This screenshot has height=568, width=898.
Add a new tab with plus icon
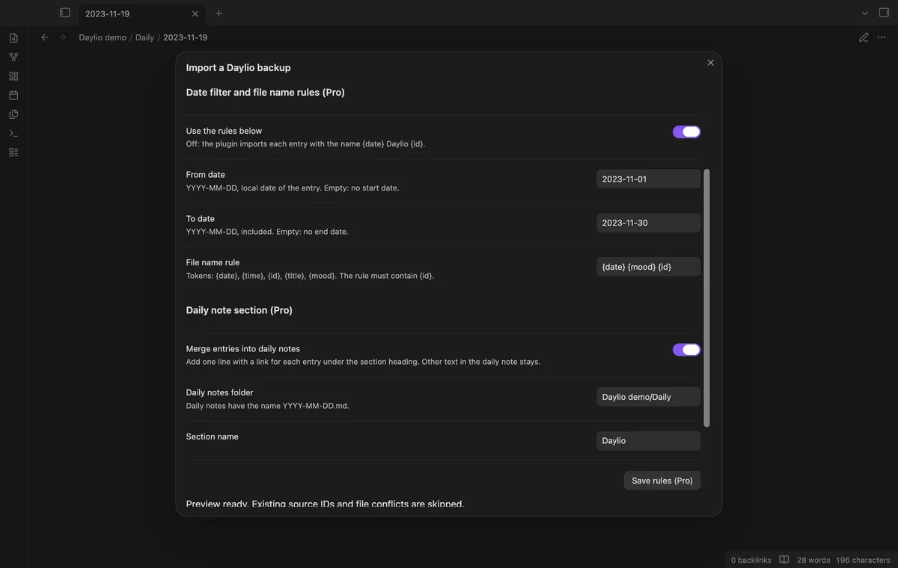click(x=219, y=13)
